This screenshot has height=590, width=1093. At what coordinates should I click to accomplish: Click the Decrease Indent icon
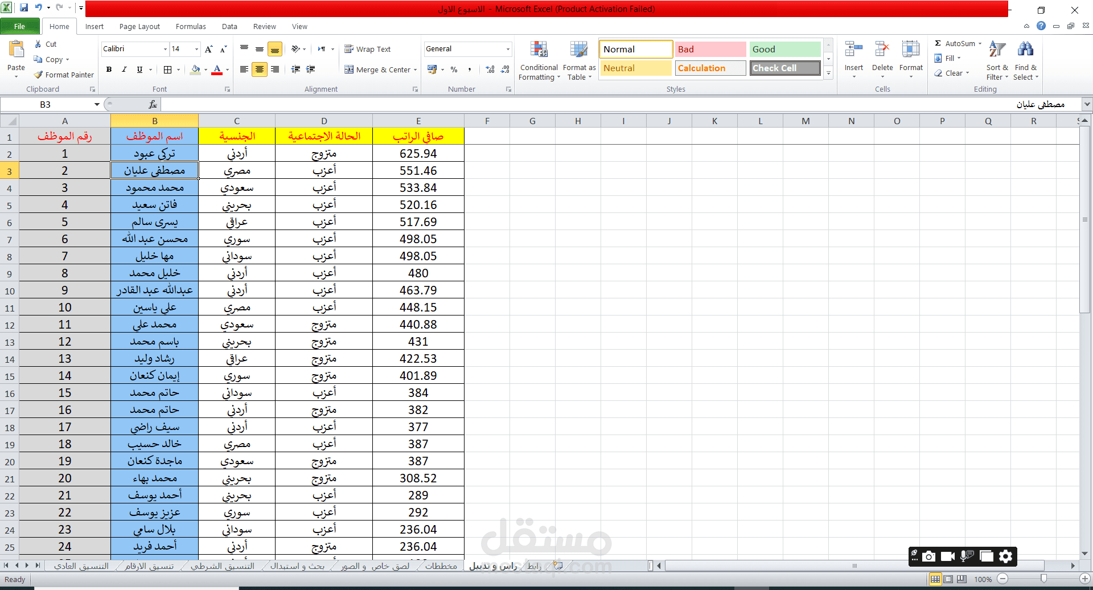click(295, 69)
